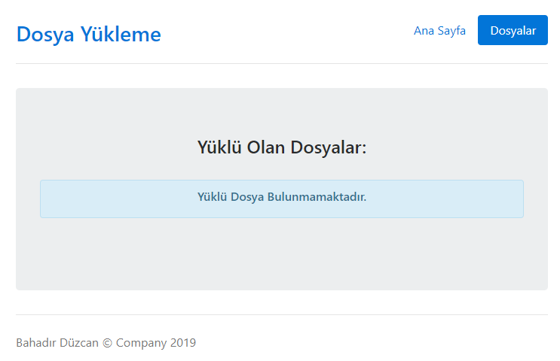Image resolution: width=560 pixels, height=361 pixels.
Task: Open the Ana Sayfa navigation link
Action: pos(439,31)
